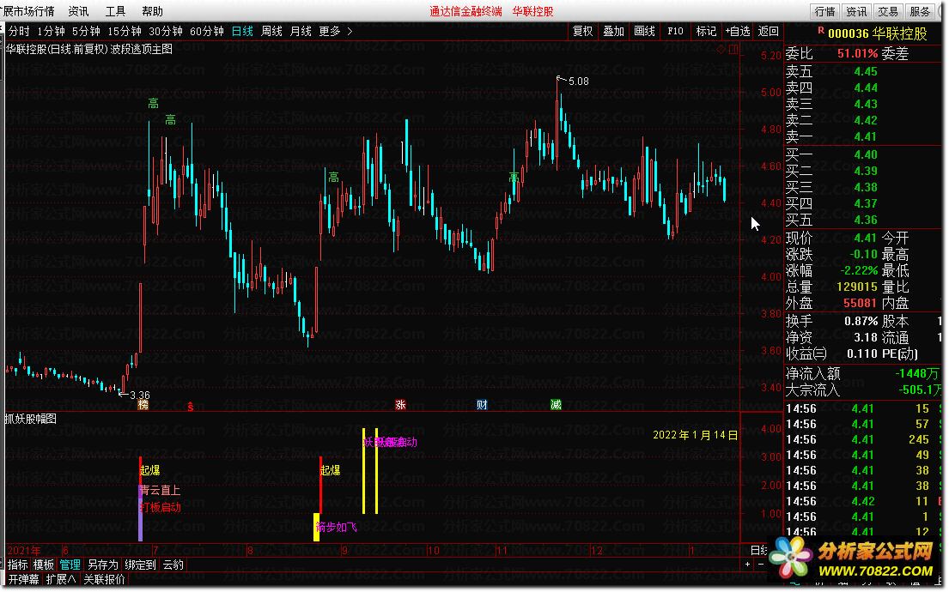
Task: Click the 起爆 label near July
Action: [x=150, y=470]
